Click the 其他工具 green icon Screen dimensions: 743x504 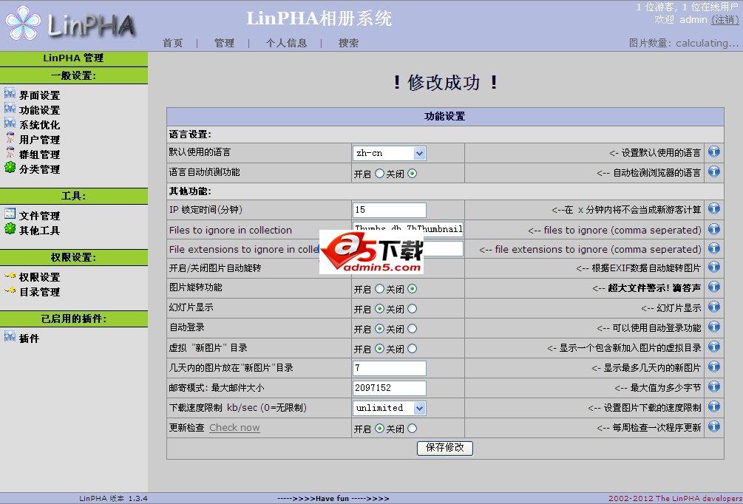coord(10,229)
